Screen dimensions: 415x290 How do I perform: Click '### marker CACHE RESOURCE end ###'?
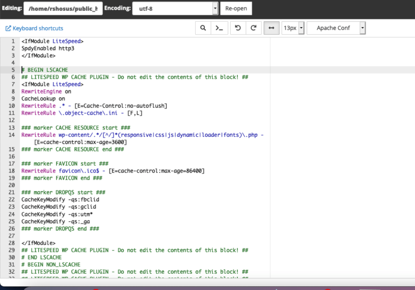tap(73, 149)
